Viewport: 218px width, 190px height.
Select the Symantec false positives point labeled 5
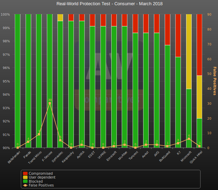pos(60,140)
